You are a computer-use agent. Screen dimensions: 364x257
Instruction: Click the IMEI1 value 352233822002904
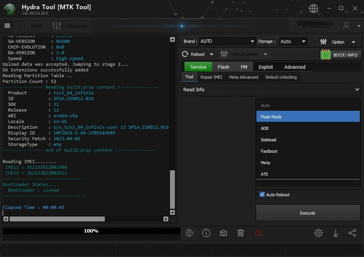[x=47, y=167]
